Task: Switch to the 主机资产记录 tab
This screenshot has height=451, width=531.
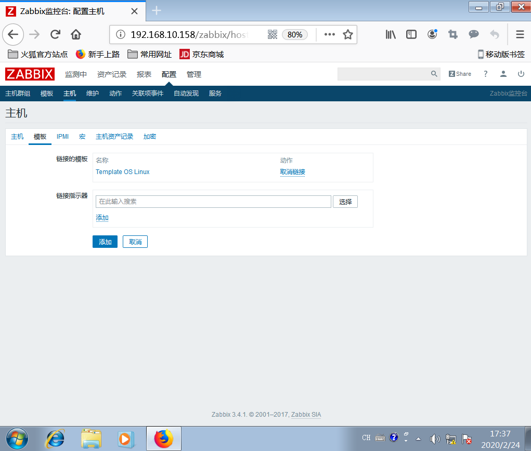Action: click(114, 136)
